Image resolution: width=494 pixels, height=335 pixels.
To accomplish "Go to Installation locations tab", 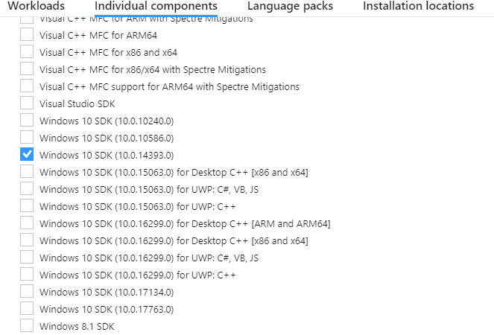I will point(418,6).
